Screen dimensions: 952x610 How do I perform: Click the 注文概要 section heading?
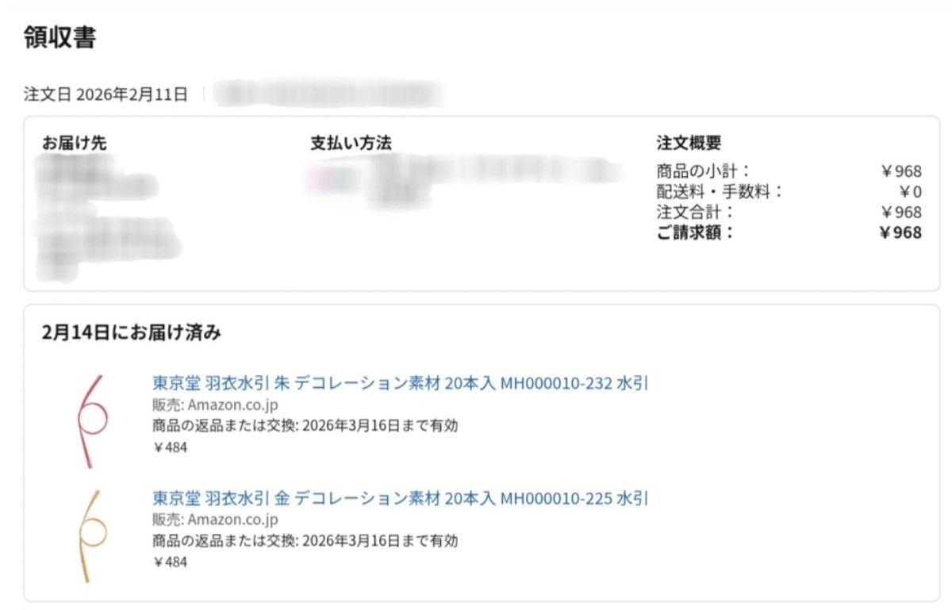(x=689, y=144)
